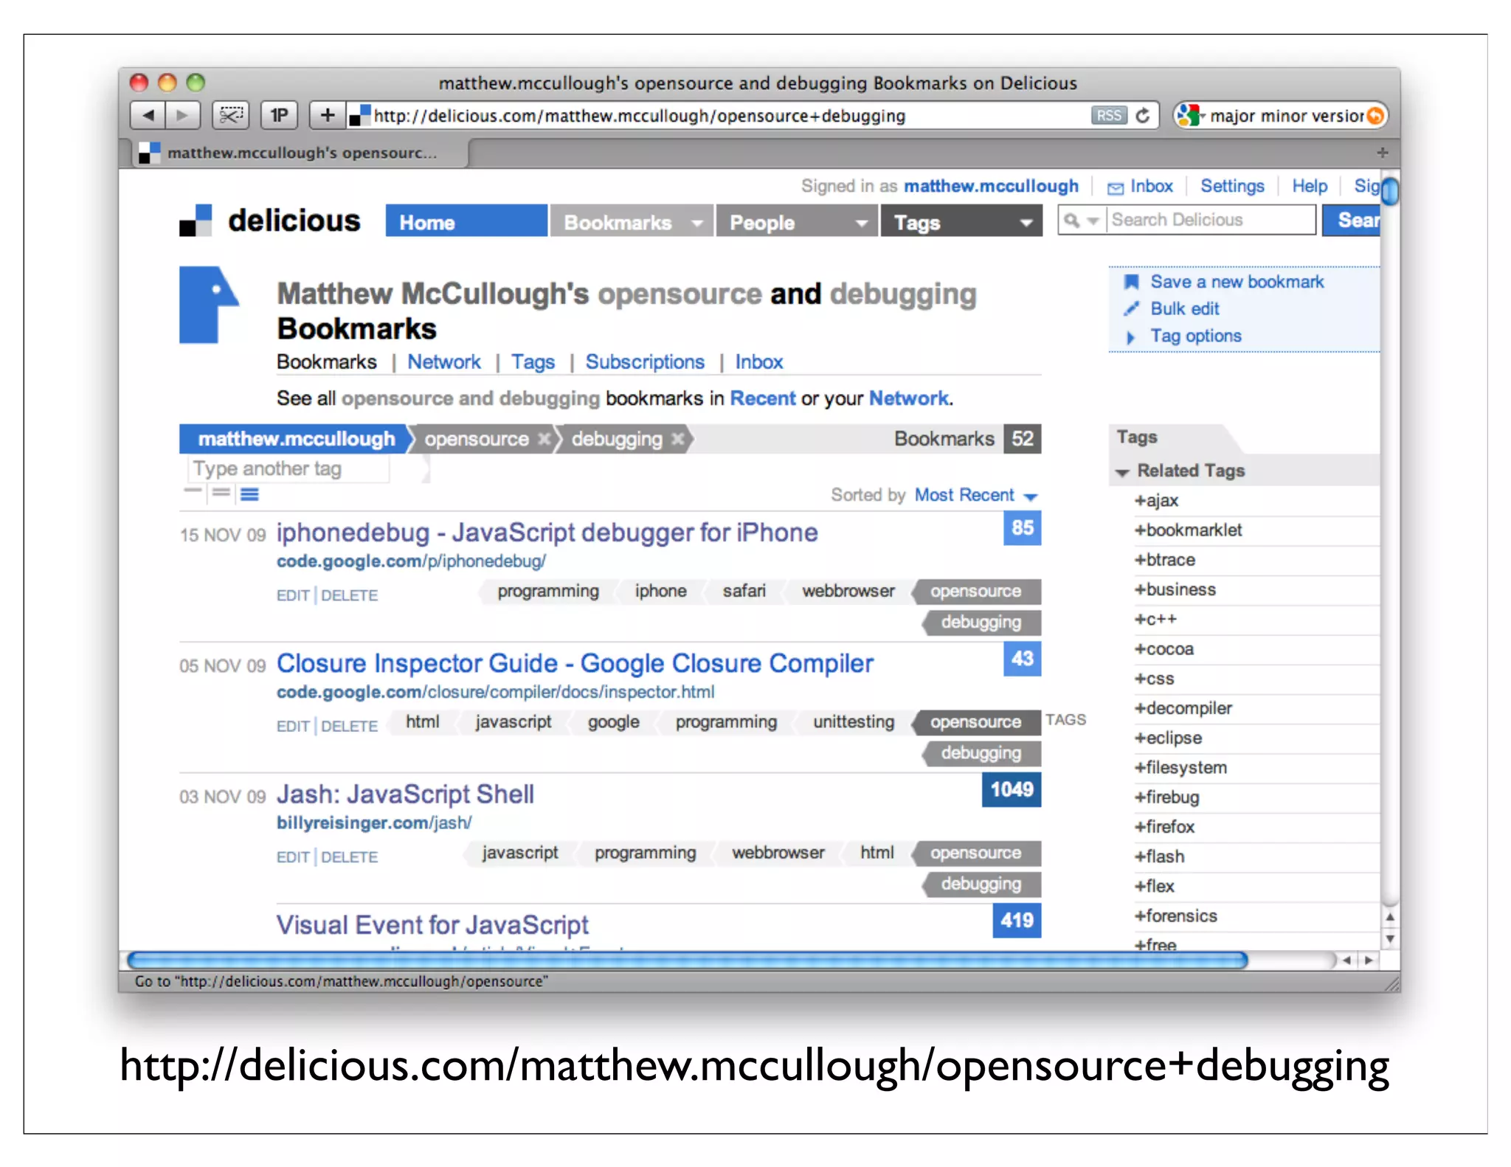Viewport: 1511px width, 1167px height.
Task: Click the Help link
Action: (1310, 187)
